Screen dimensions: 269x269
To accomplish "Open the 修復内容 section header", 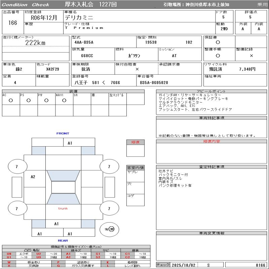I will (x=212, y=142).
